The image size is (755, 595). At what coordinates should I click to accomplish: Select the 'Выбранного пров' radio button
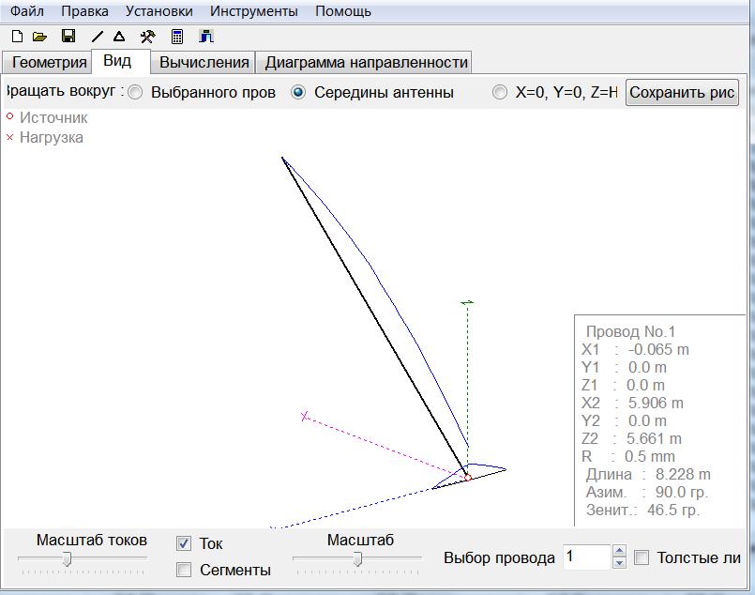click(136, 92)
